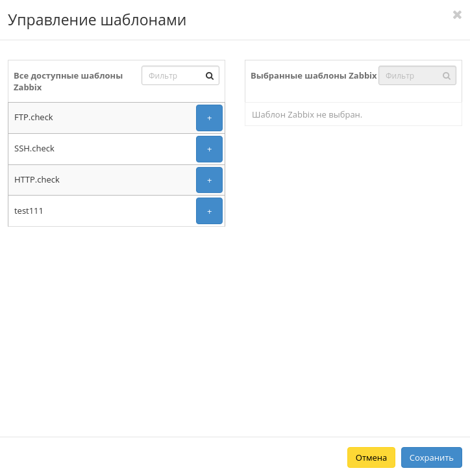Click the 'Выбранные шаблоны Zabbix' heading

[x=314, y=75]
